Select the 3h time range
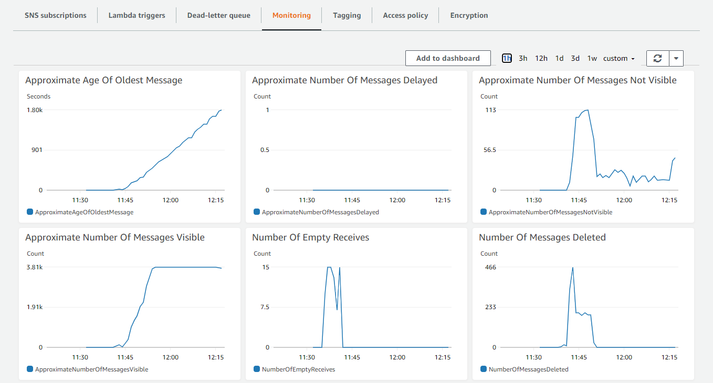The height and width of the screenshot is (383, 713). coord(522,58)
